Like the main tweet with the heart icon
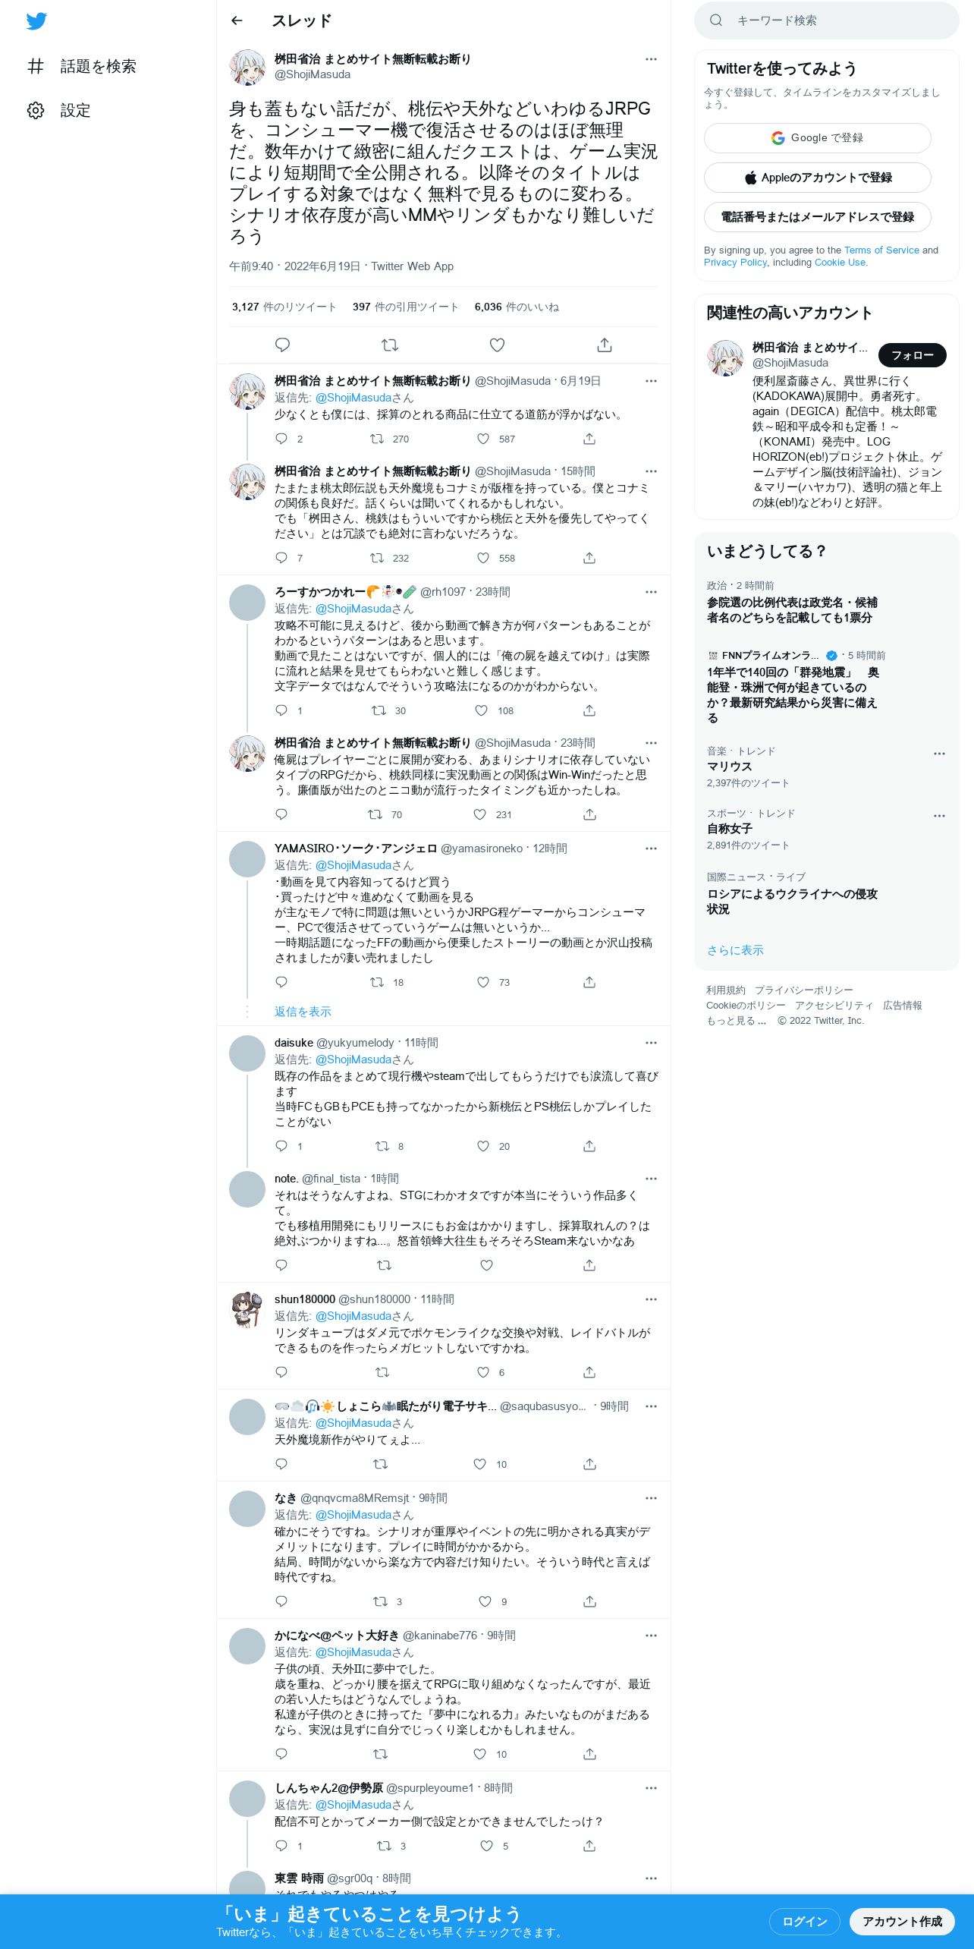The width and height of the screenshot is (974, 1949). (497, 345)
